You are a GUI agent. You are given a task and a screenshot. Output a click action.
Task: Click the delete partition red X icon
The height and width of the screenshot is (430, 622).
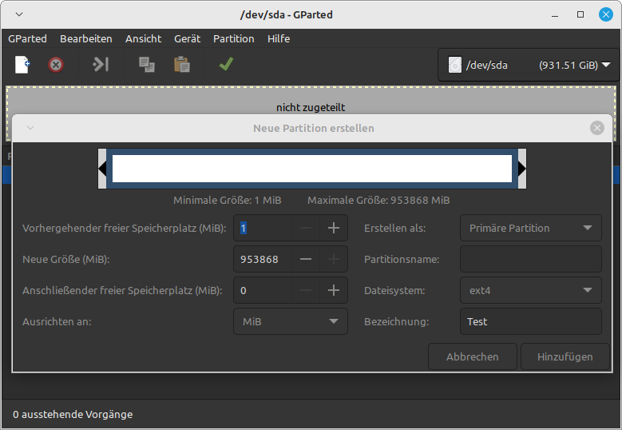tap(56, 64)
